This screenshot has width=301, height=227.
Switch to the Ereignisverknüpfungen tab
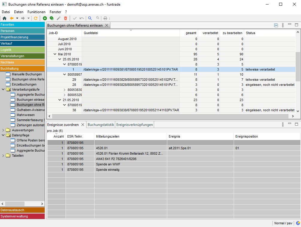click(x=135, y=125)
